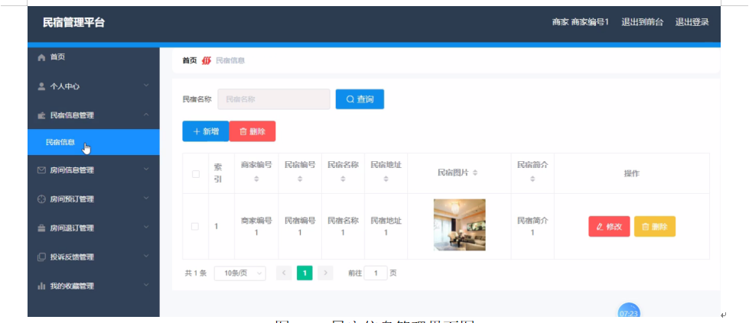
Task: Click 修改 button in row 1
Action: (609, 227)
